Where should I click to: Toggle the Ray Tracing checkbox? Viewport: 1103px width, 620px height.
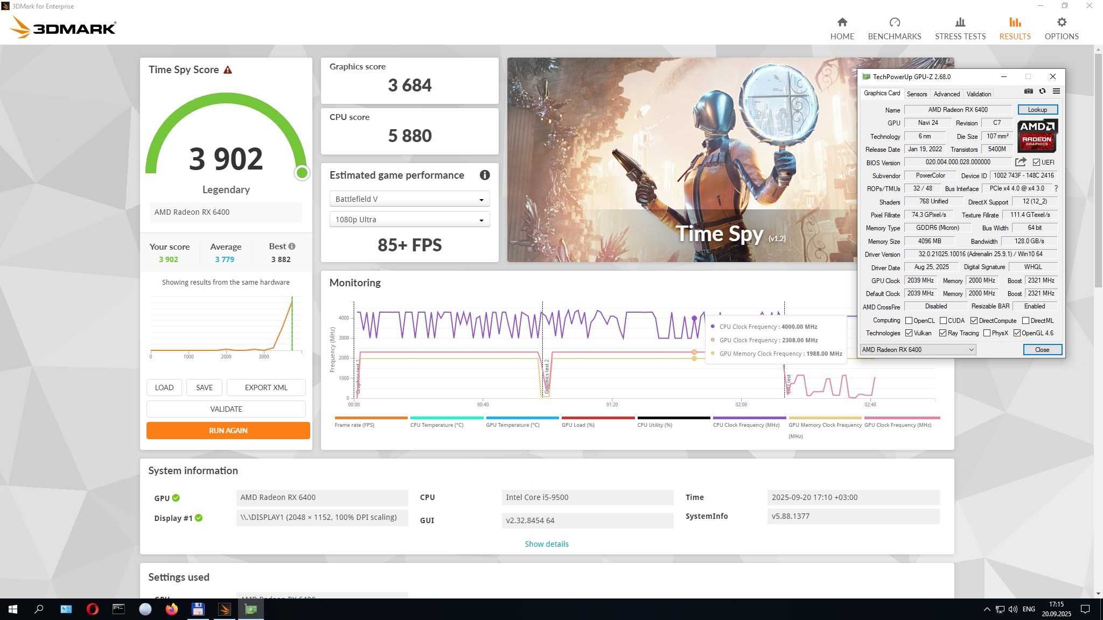tap(943, 333)
